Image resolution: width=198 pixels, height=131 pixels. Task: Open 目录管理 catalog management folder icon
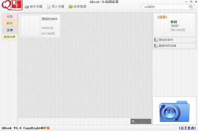pos(71,7)
